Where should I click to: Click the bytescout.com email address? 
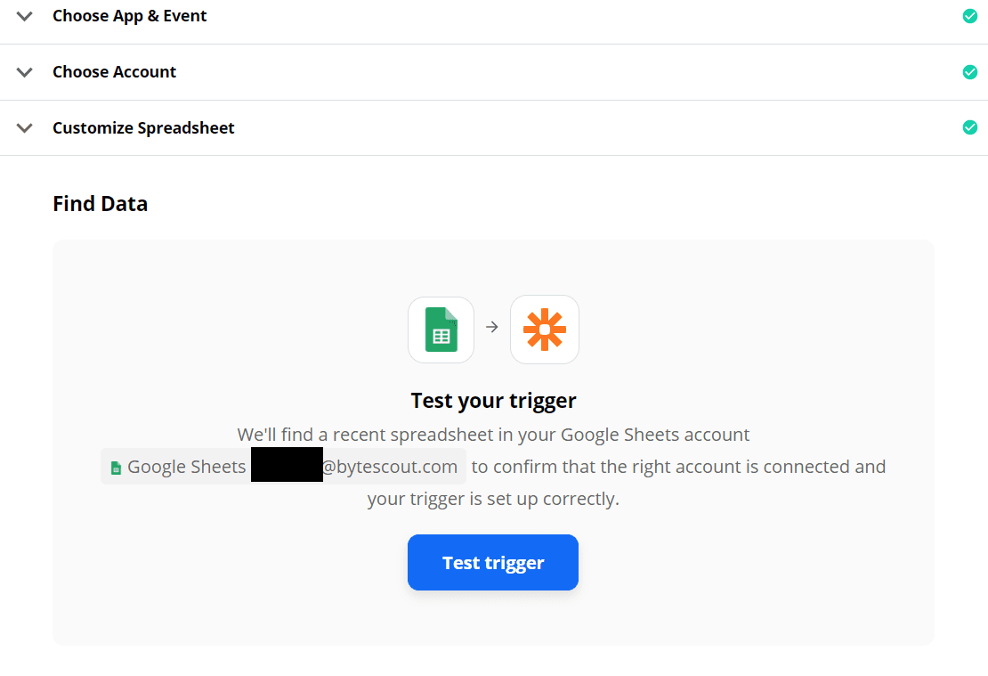(x=392, y=466)
